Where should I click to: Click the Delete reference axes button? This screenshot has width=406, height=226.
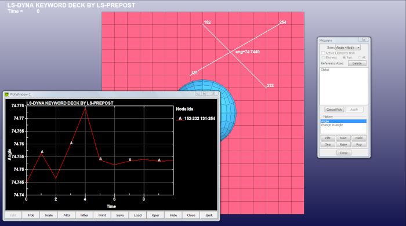(357, 63)
